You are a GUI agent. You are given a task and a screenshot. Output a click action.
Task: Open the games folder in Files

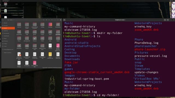[x=35, y=32]
